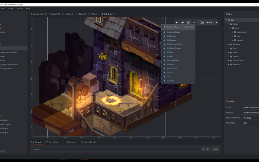
Task: Toggle the Particle Effects filter switch
Action: click(x=164, y=60)
